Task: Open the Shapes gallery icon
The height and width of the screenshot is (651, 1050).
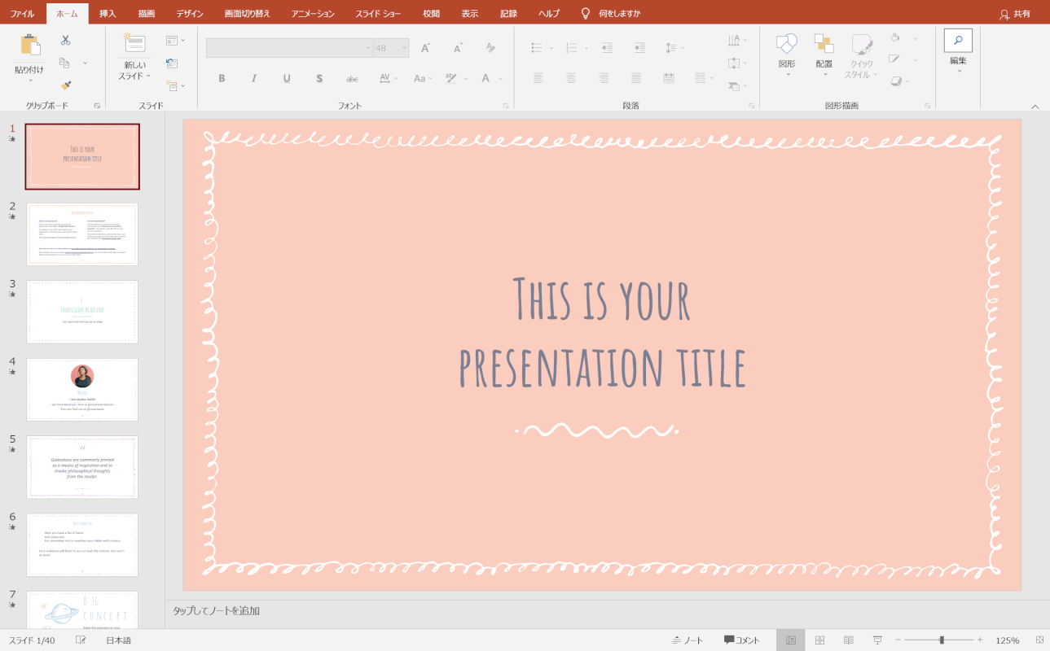Action: [x=786, y=45]
